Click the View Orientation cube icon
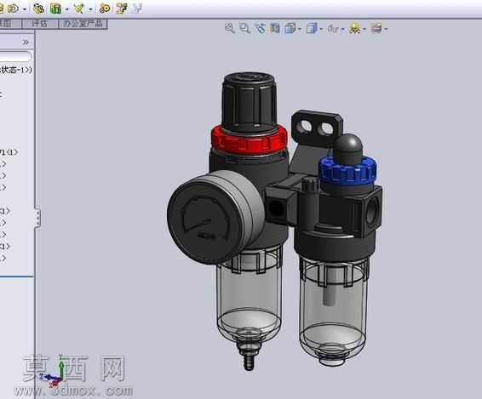The height and width of the screenshot is (399, 482). pos(290,28)
